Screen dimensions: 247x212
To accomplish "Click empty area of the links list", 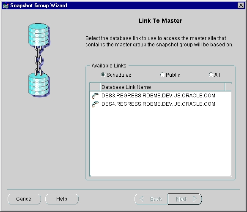I will point(160,141).
